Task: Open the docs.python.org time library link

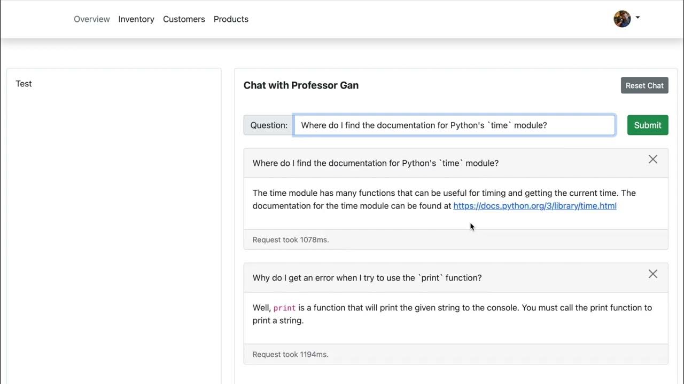Action: pos(535,206)
